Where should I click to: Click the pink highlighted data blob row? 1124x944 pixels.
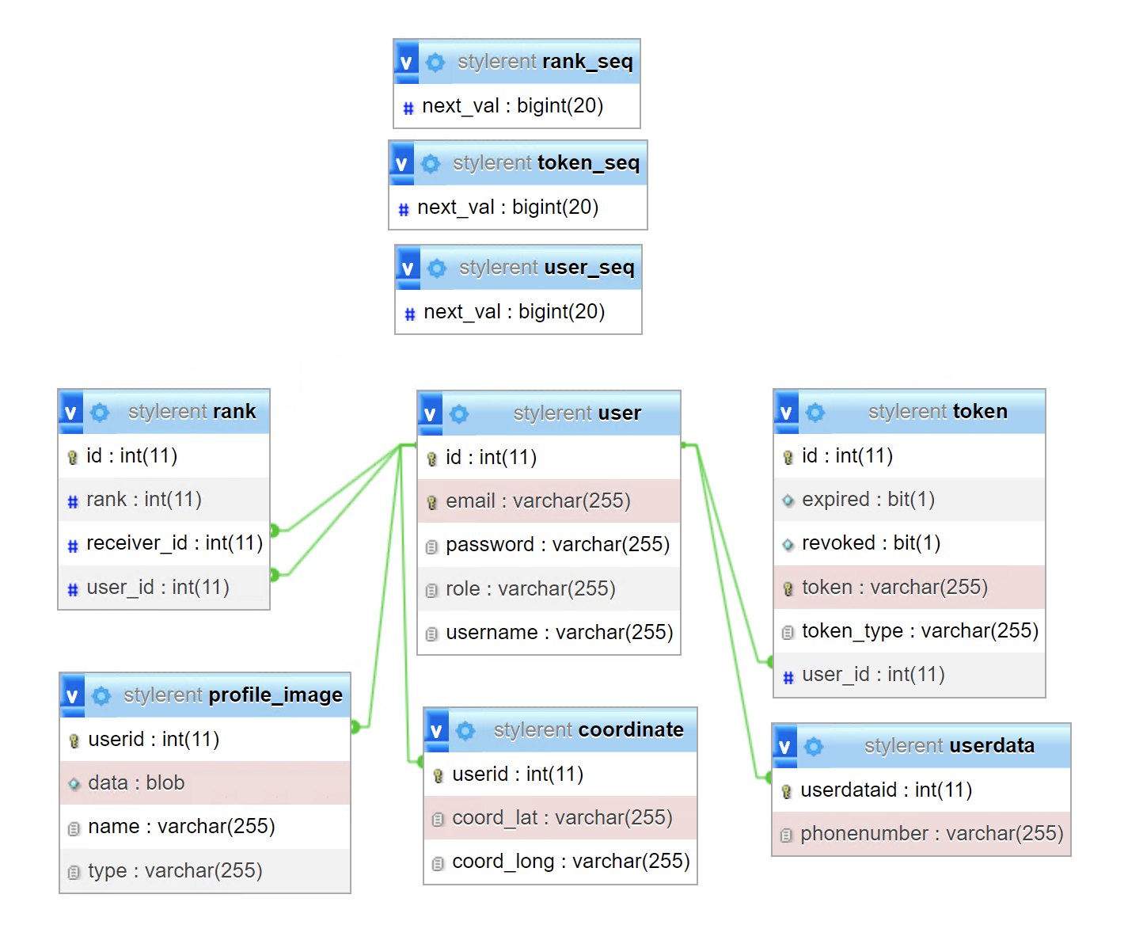click(x=135, y=782)
